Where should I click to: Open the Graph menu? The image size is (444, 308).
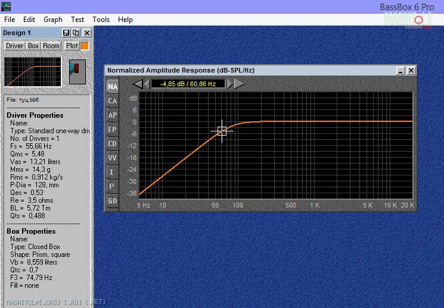click(53, 20)
